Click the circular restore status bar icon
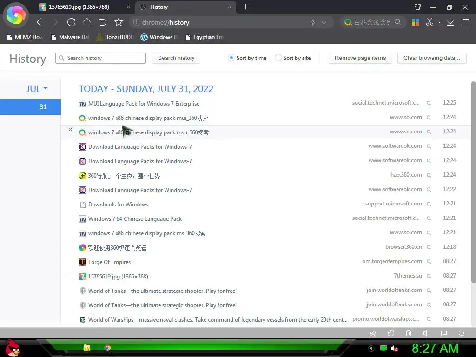This screenshot has width=476, height=357. tap(391, 333)
